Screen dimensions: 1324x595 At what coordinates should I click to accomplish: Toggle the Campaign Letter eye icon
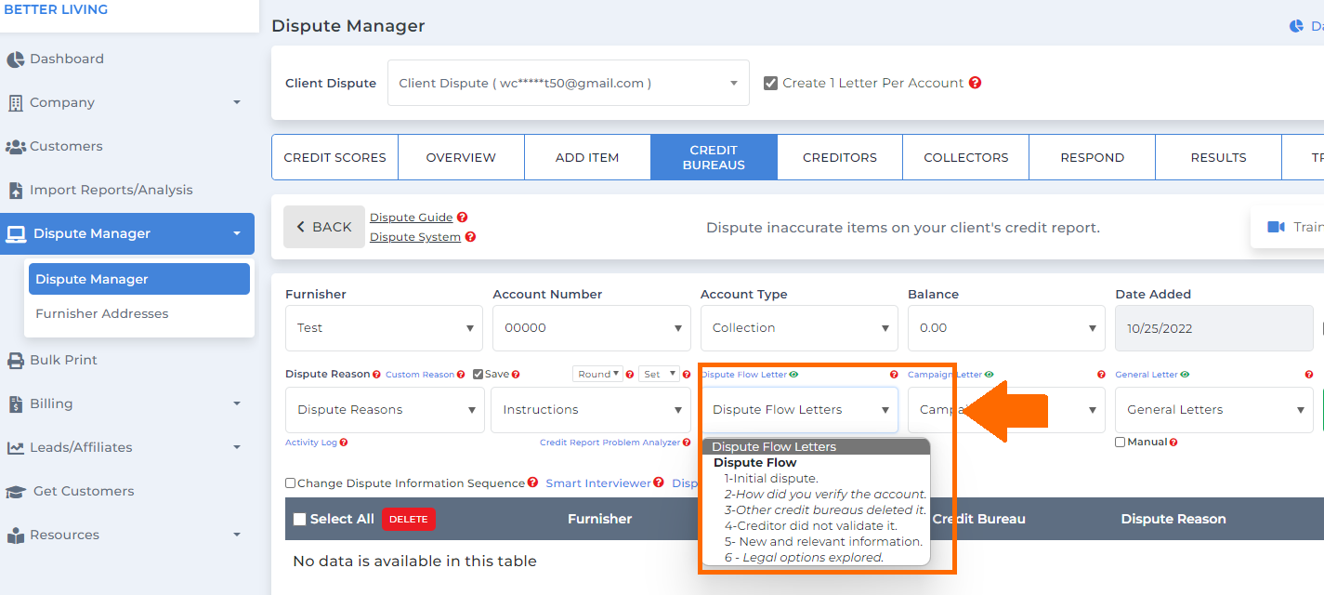point(990,375)
